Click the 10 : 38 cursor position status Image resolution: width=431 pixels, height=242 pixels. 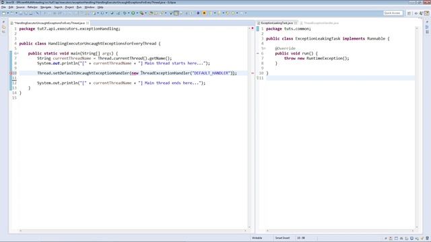coord(301,238)
